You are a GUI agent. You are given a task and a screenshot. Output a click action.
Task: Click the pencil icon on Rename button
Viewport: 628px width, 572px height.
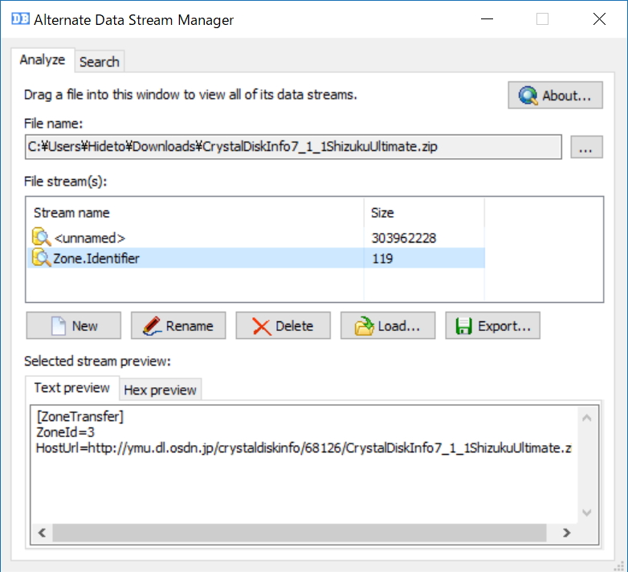pyautogui.click(x=152, y=326)
